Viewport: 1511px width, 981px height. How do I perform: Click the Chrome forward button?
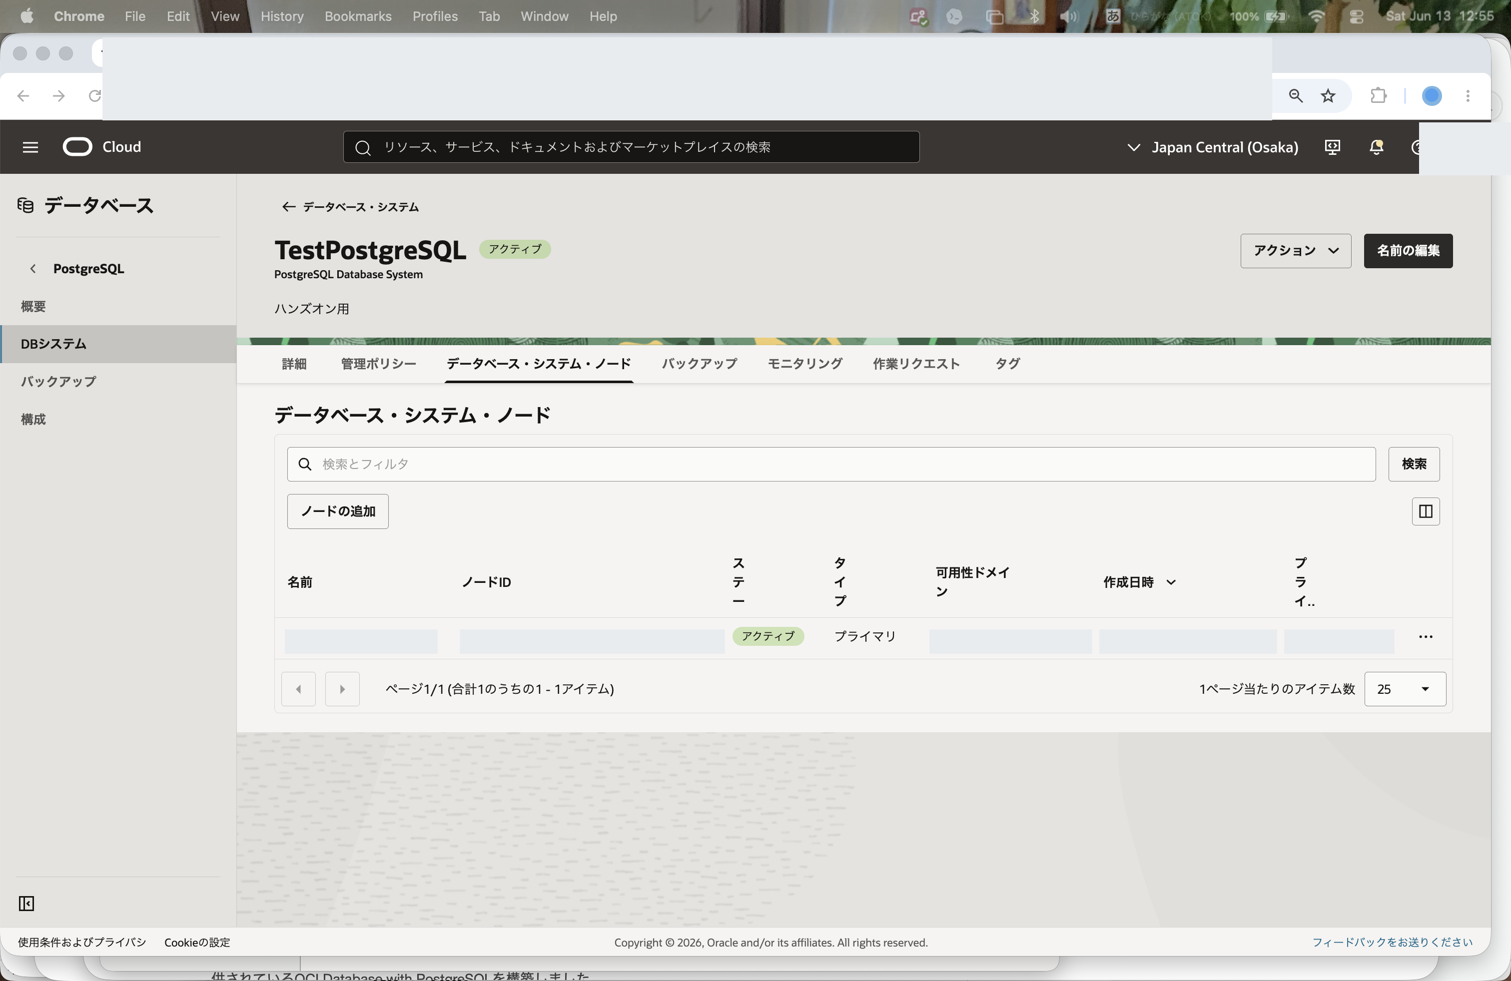[x=59, y=96]
